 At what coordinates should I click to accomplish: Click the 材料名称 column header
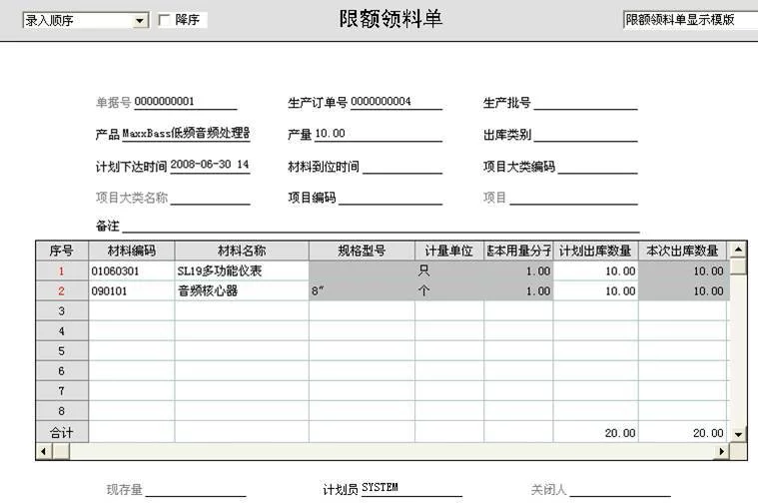click(242, 251)
